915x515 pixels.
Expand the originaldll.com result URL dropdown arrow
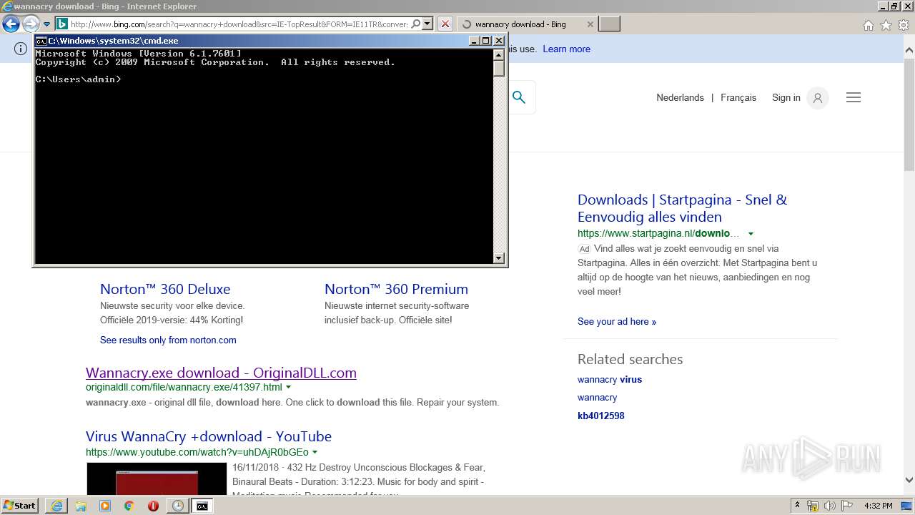pyautogui.click(x=289, y=387)
